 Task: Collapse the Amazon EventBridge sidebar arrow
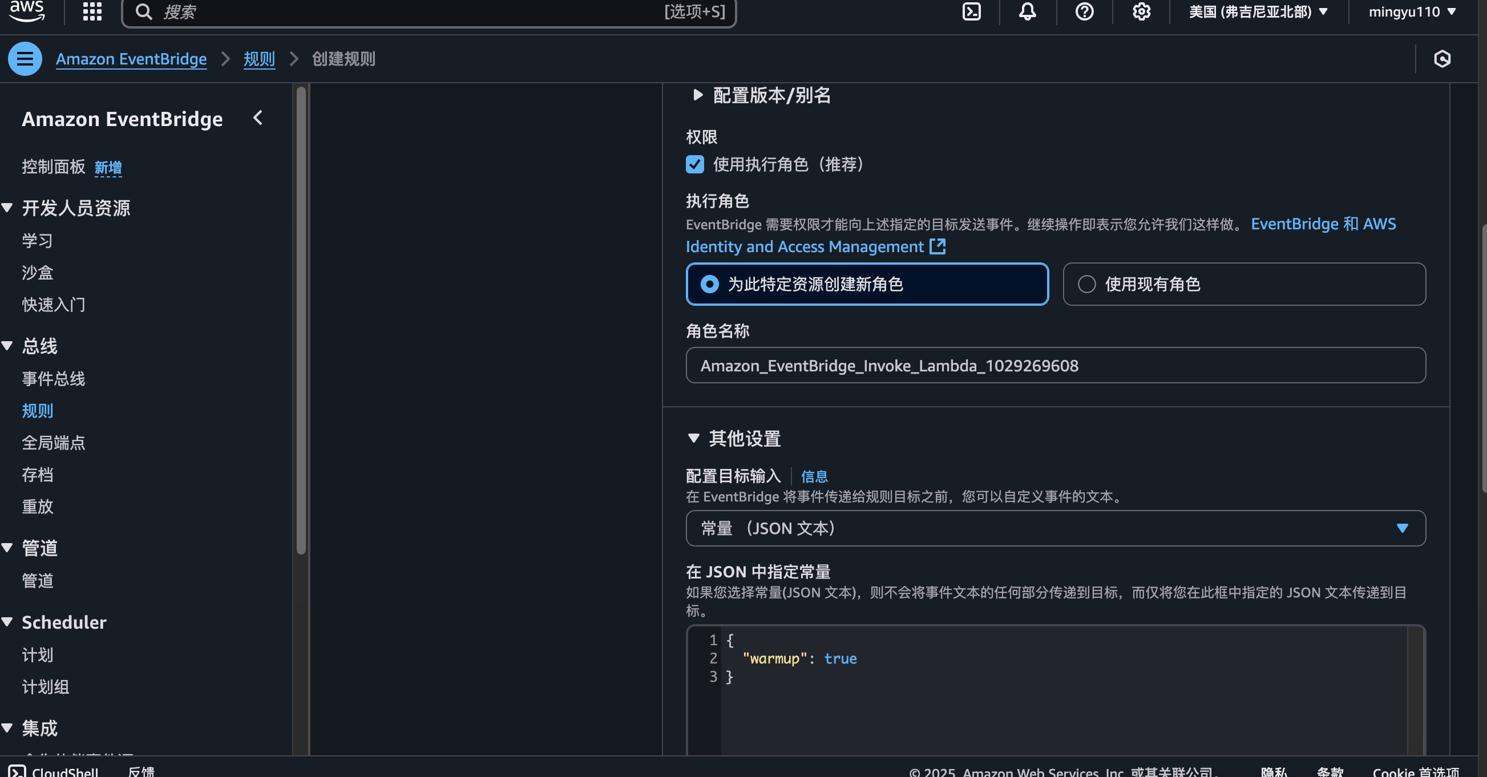pos(258,118)
